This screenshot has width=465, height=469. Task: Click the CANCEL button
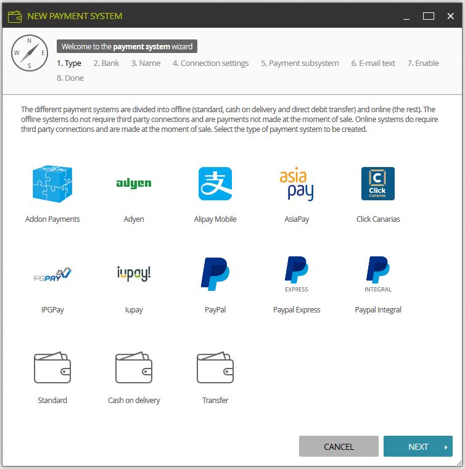point(339,446)
